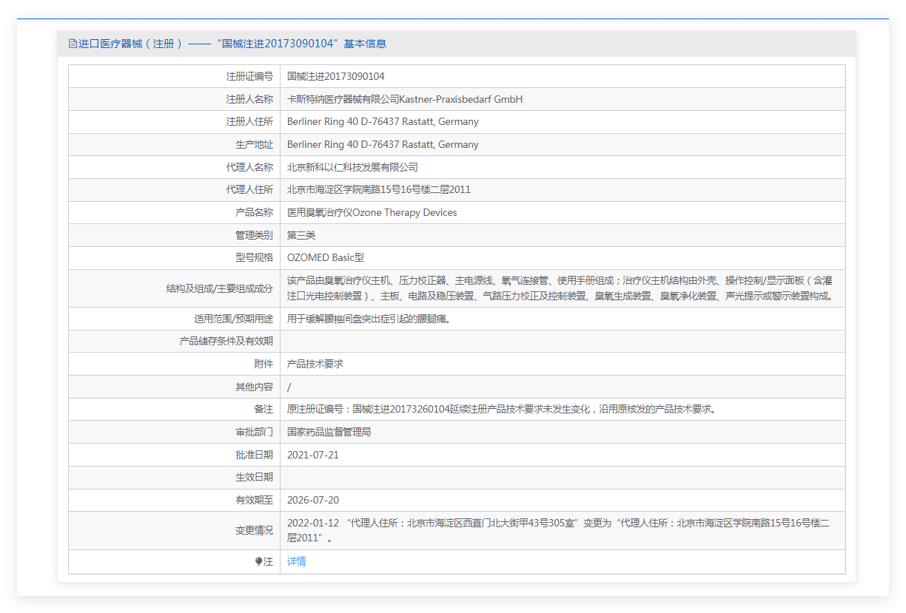The height and width of the screenshot is (613, 906).
Task: Click the 注册证编号 label
Action: coord(249,76)
